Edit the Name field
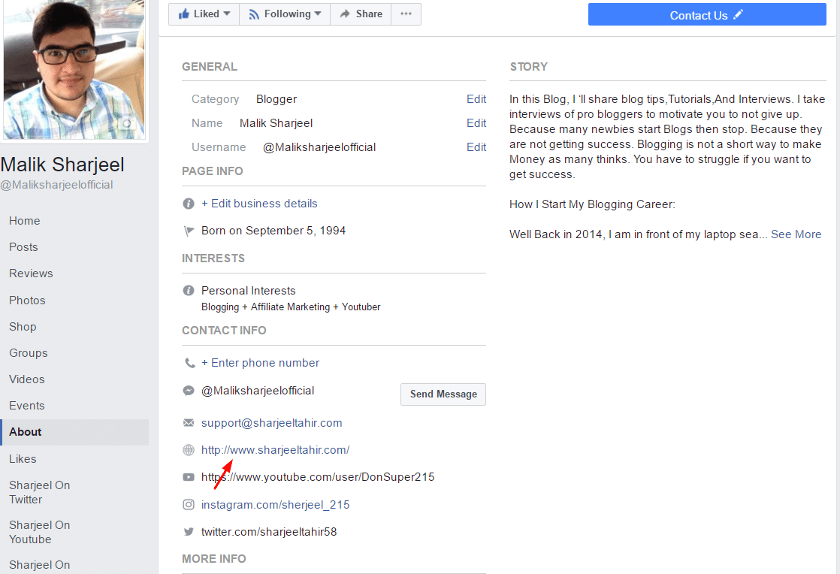840x574 pixels. click(x=476, y=123)
